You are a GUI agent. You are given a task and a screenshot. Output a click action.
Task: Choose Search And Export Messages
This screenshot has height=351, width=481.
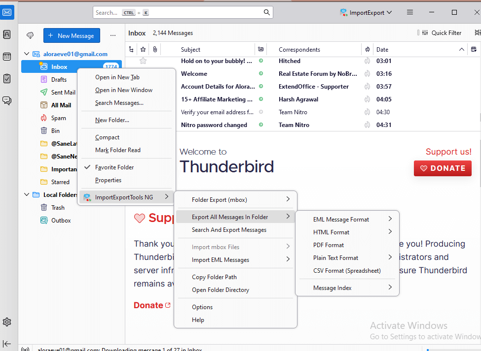click(235, 229)
